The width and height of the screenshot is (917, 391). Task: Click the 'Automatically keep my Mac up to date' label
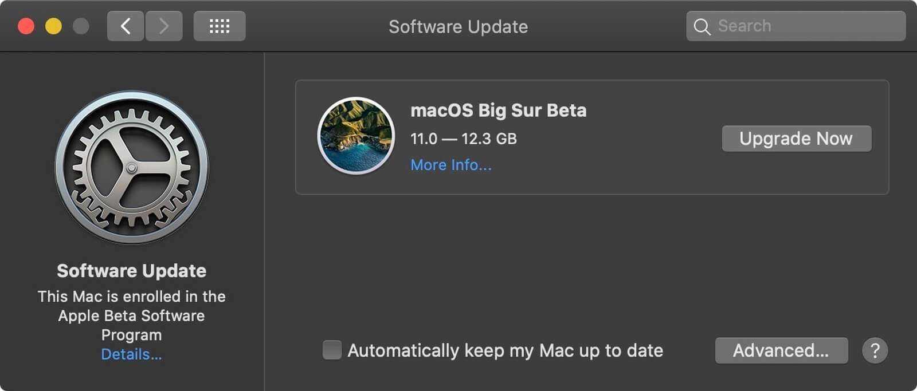click(505, 350)
